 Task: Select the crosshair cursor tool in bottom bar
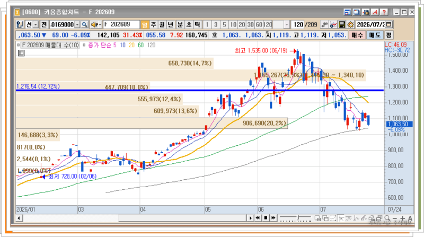pyautogui.click(x=341, y=218)
